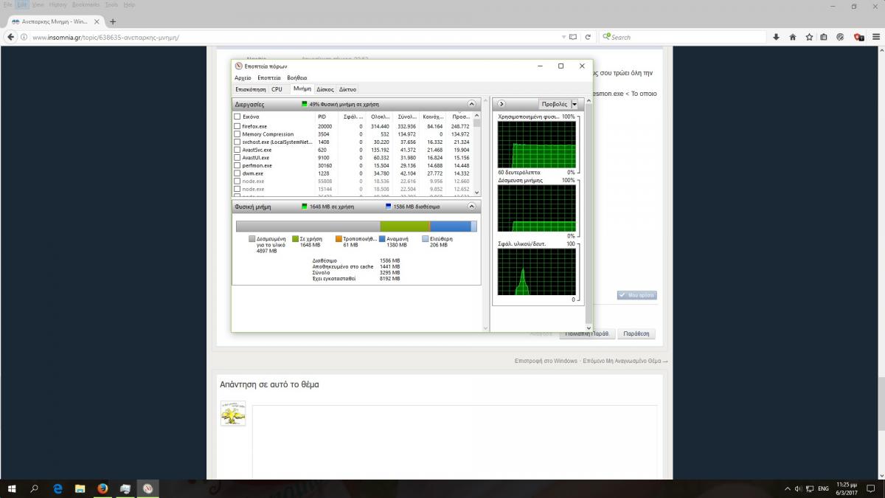Viewport: 885px width, 498px height.
Task: Go back with Firefox back arrow
Action: pos(10,37)
